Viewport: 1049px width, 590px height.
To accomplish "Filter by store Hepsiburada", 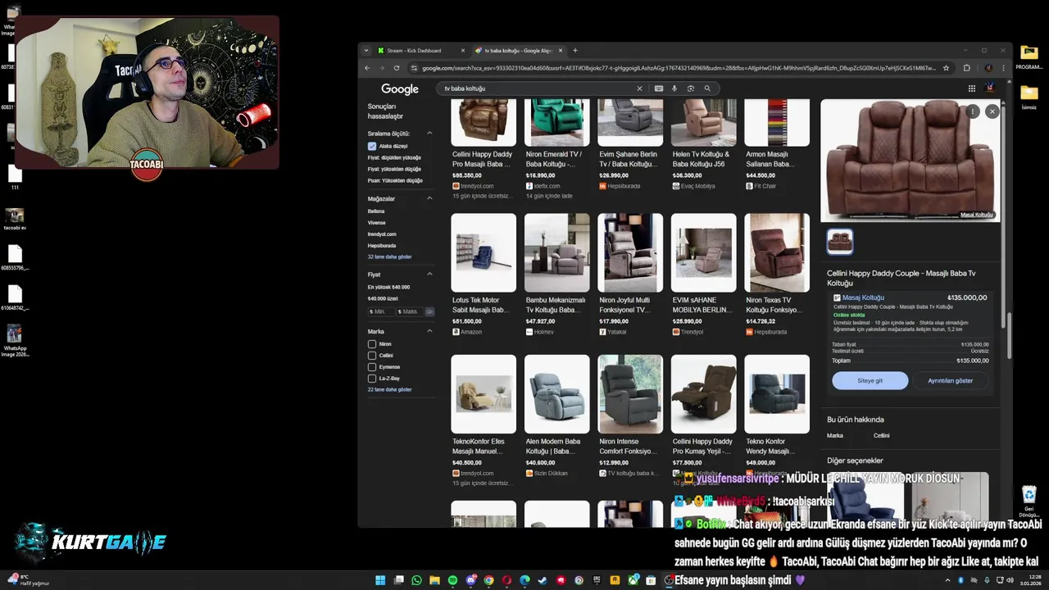I will (x=382, y=246).
